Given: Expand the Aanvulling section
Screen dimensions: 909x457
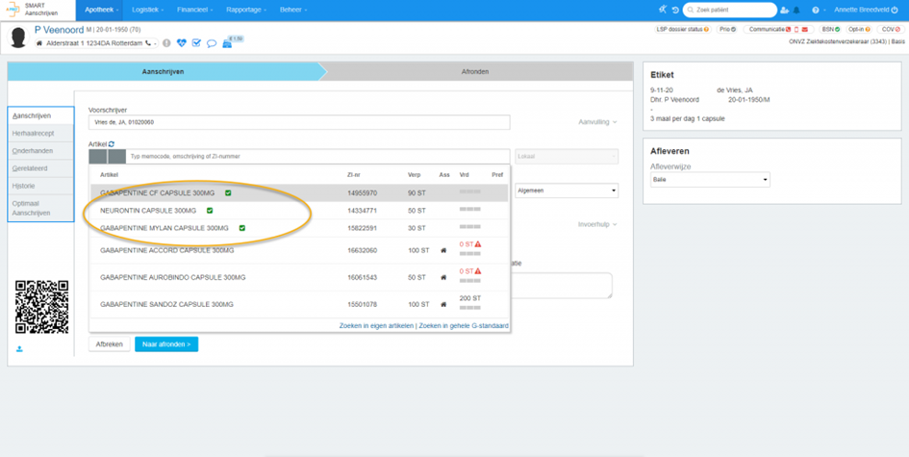Looking at the screenshot, I should click(596, 122).
